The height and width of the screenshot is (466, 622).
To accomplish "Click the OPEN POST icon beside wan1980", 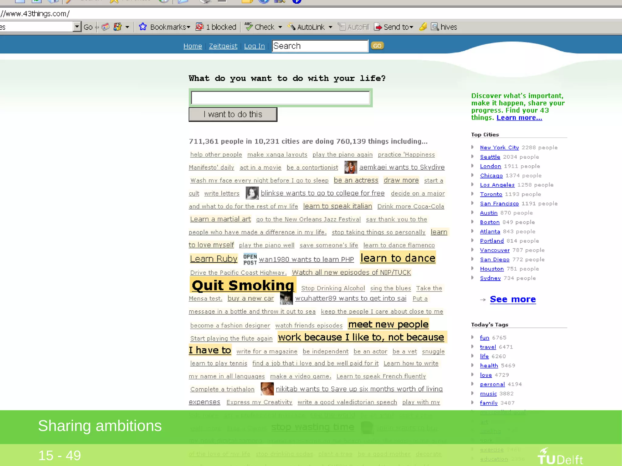I will [x=250, y=259].
